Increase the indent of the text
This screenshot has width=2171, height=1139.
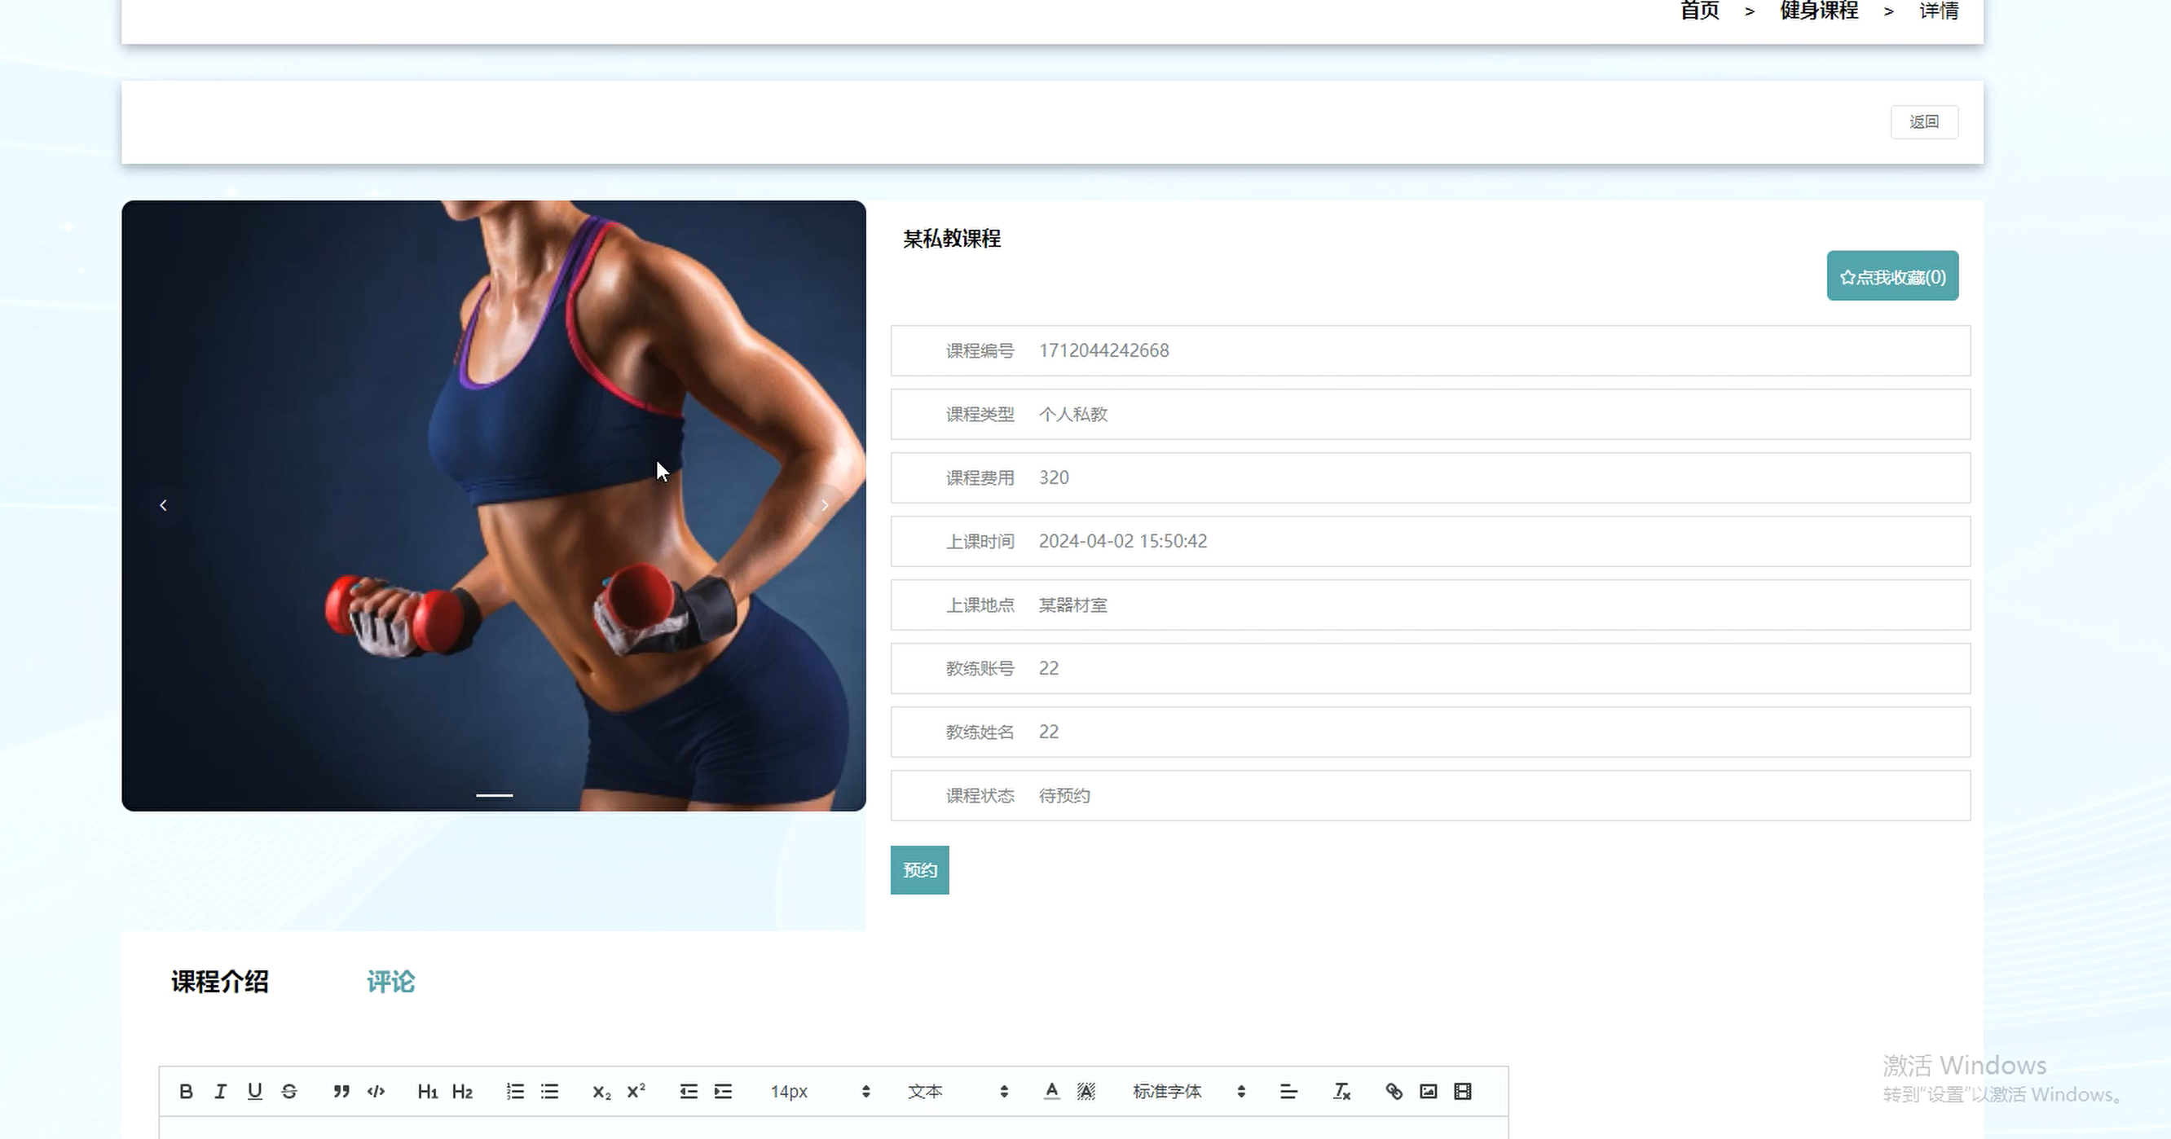click(723, 1092)
